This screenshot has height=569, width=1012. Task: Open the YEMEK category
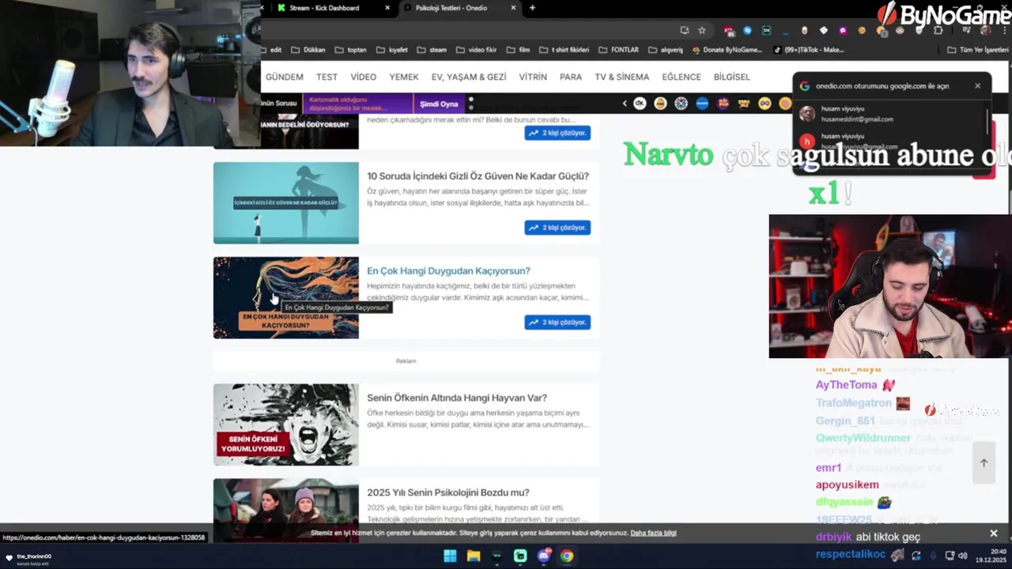tap(404, 77)
